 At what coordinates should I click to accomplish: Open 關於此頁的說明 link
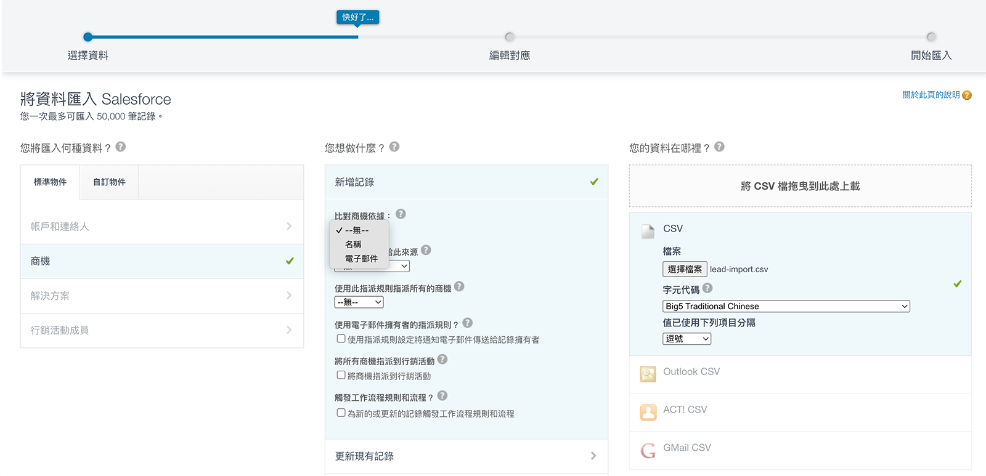tap(931, 95)
